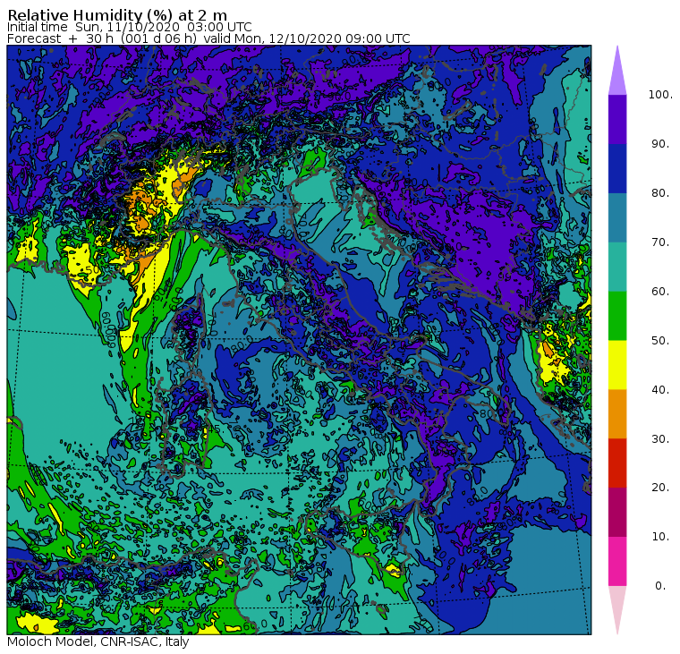
Task: Click the '80.' colorbar label
Action: pyautogui.click(x=660, y=193)
